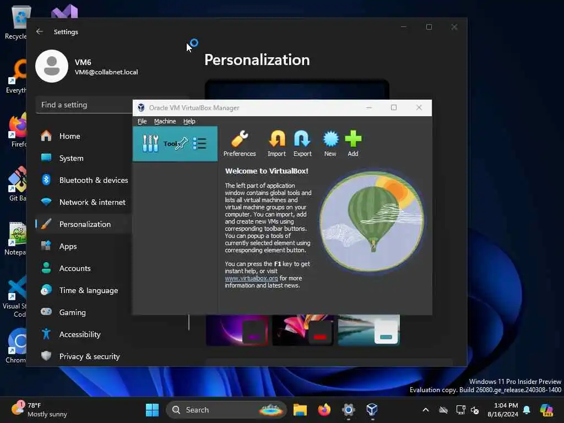Viewport: 564px width, 423px height.
Task: Open Copilot preview icon in taskbar
Action: click(x=546, y=410)
